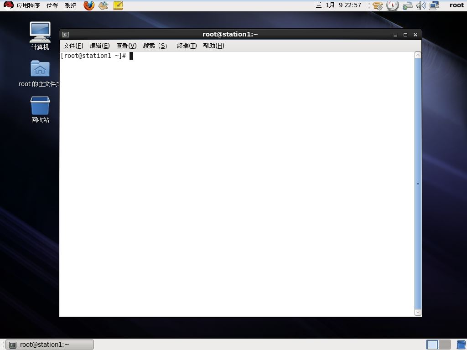467x350 pixels.
Task: Click the terminal vertical scrollbar handle
Action: 418,184
